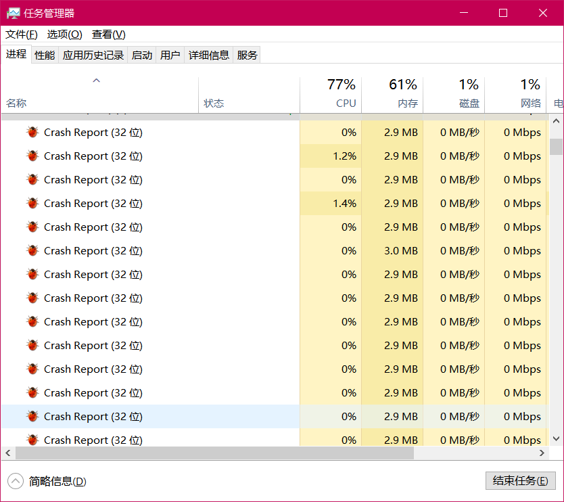
Task: Minimize the 任务管理器 window
Action: click(464, 13)
